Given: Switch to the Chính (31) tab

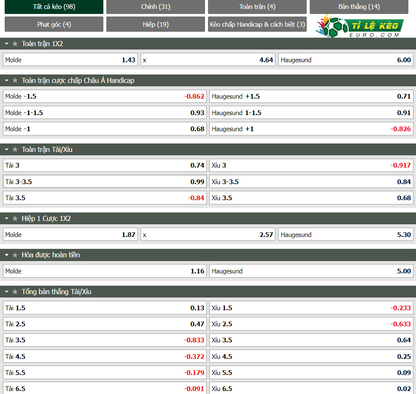Looking at the screenshot, I should (x=156, y=7).
